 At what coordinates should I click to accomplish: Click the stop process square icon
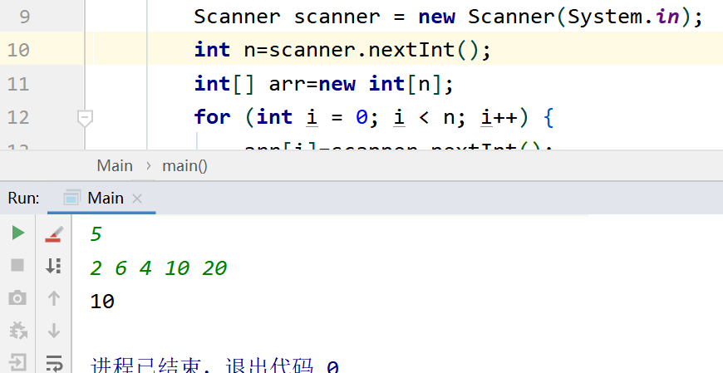click(17, 265)
